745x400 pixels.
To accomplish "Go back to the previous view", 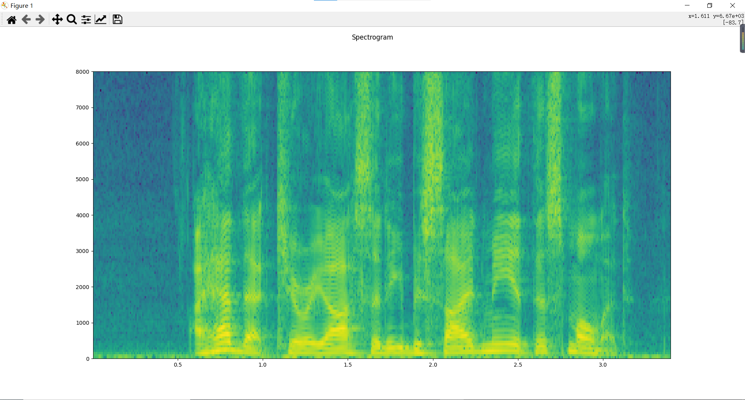I will click(x=26, y=19).
